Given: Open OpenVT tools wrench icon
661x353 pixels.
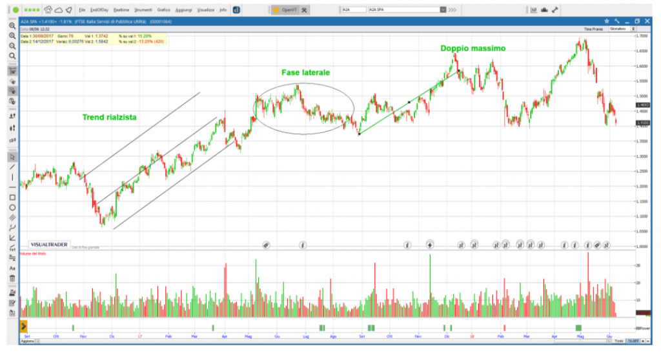Looking at the screenshot, I should coord(304,10).
